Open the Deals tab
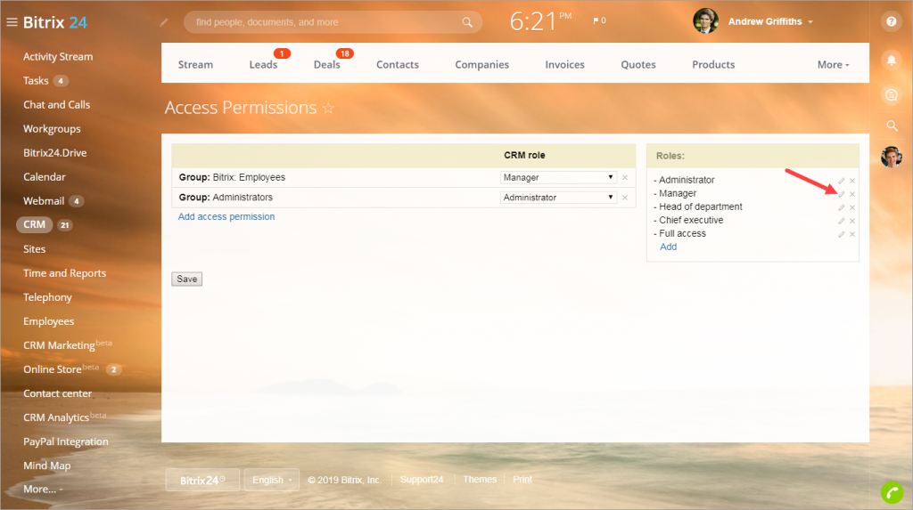 (326, 65)
